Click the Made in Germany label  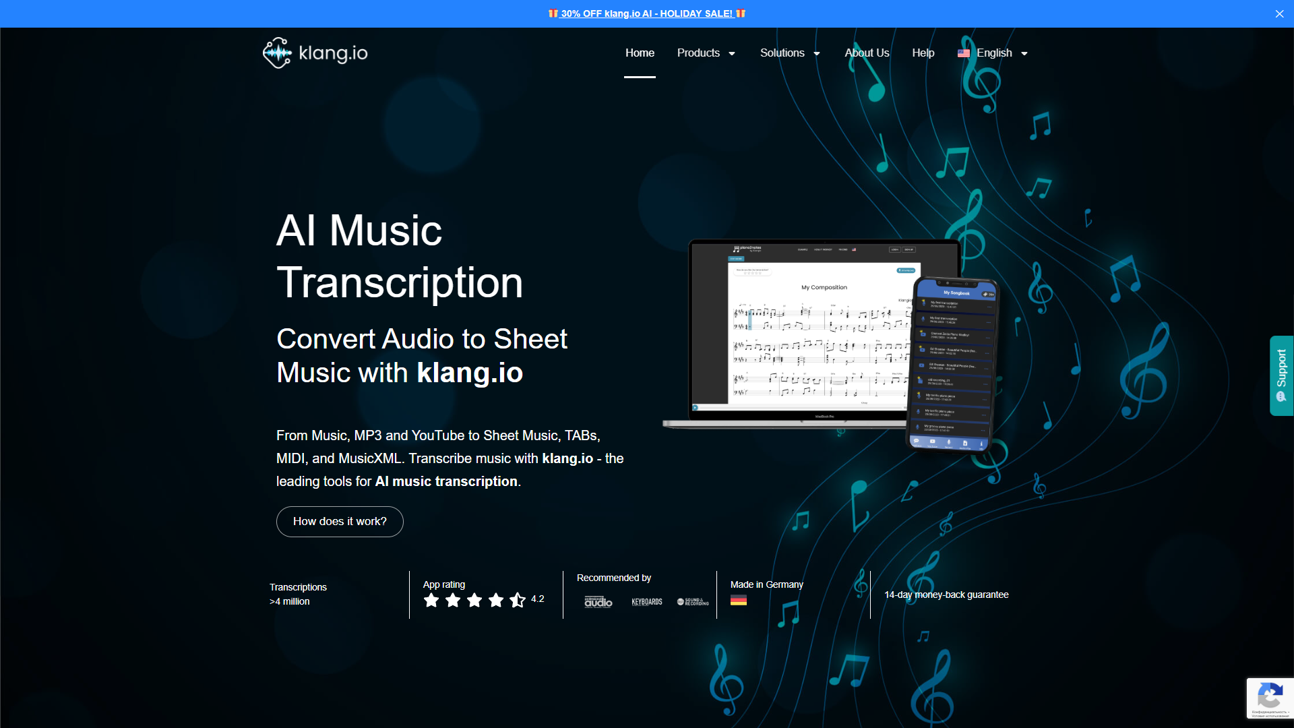[766, 584]
